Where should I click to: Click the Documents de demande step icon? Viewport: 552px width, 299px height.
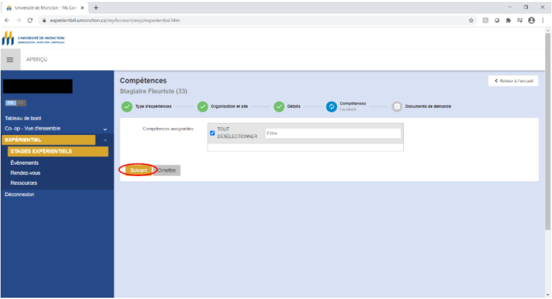[397, 107]
